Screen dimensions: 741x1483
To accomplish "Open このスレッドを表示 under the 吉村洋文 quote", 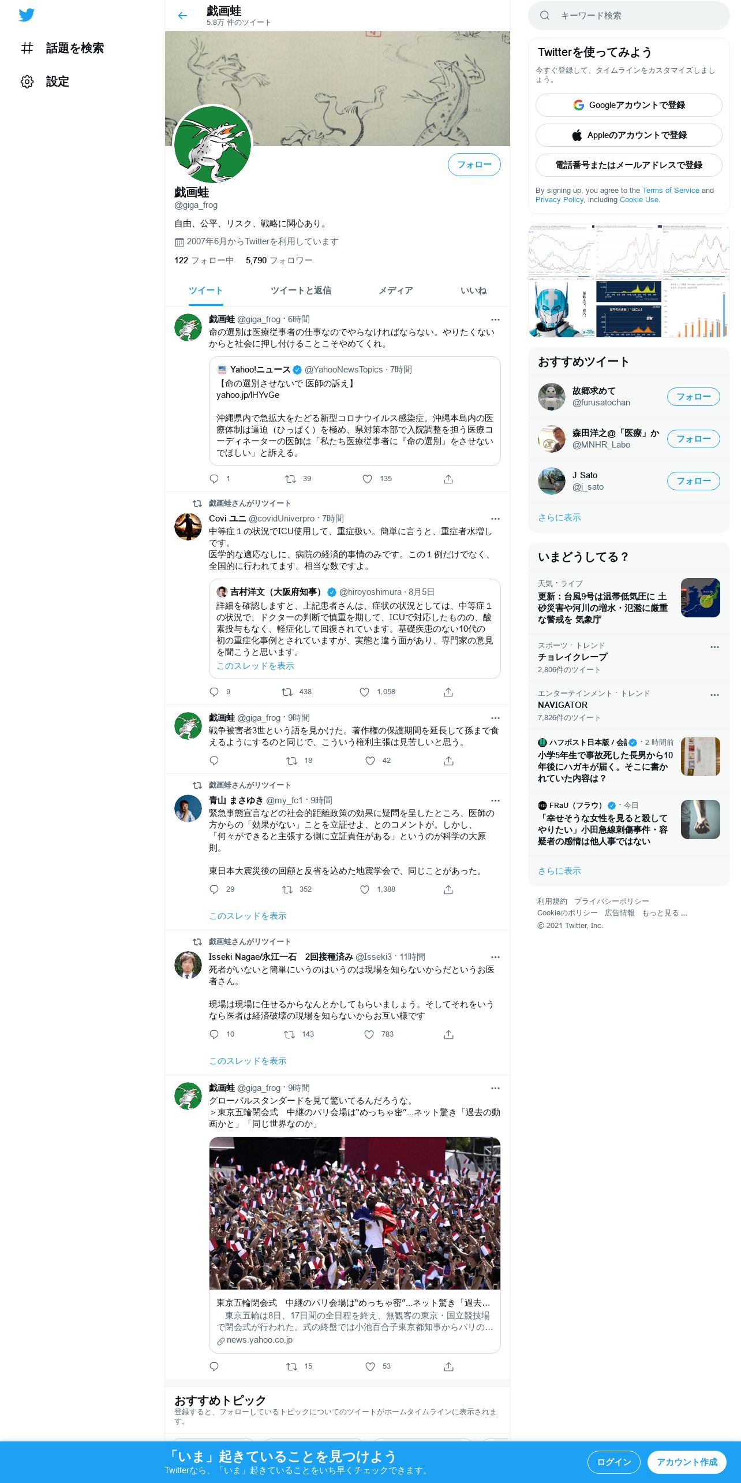I will 255,666.
